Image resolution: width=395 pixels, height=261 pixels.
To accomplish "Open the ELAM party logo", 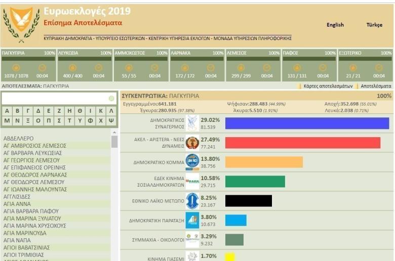I will [x=192, y=201].
